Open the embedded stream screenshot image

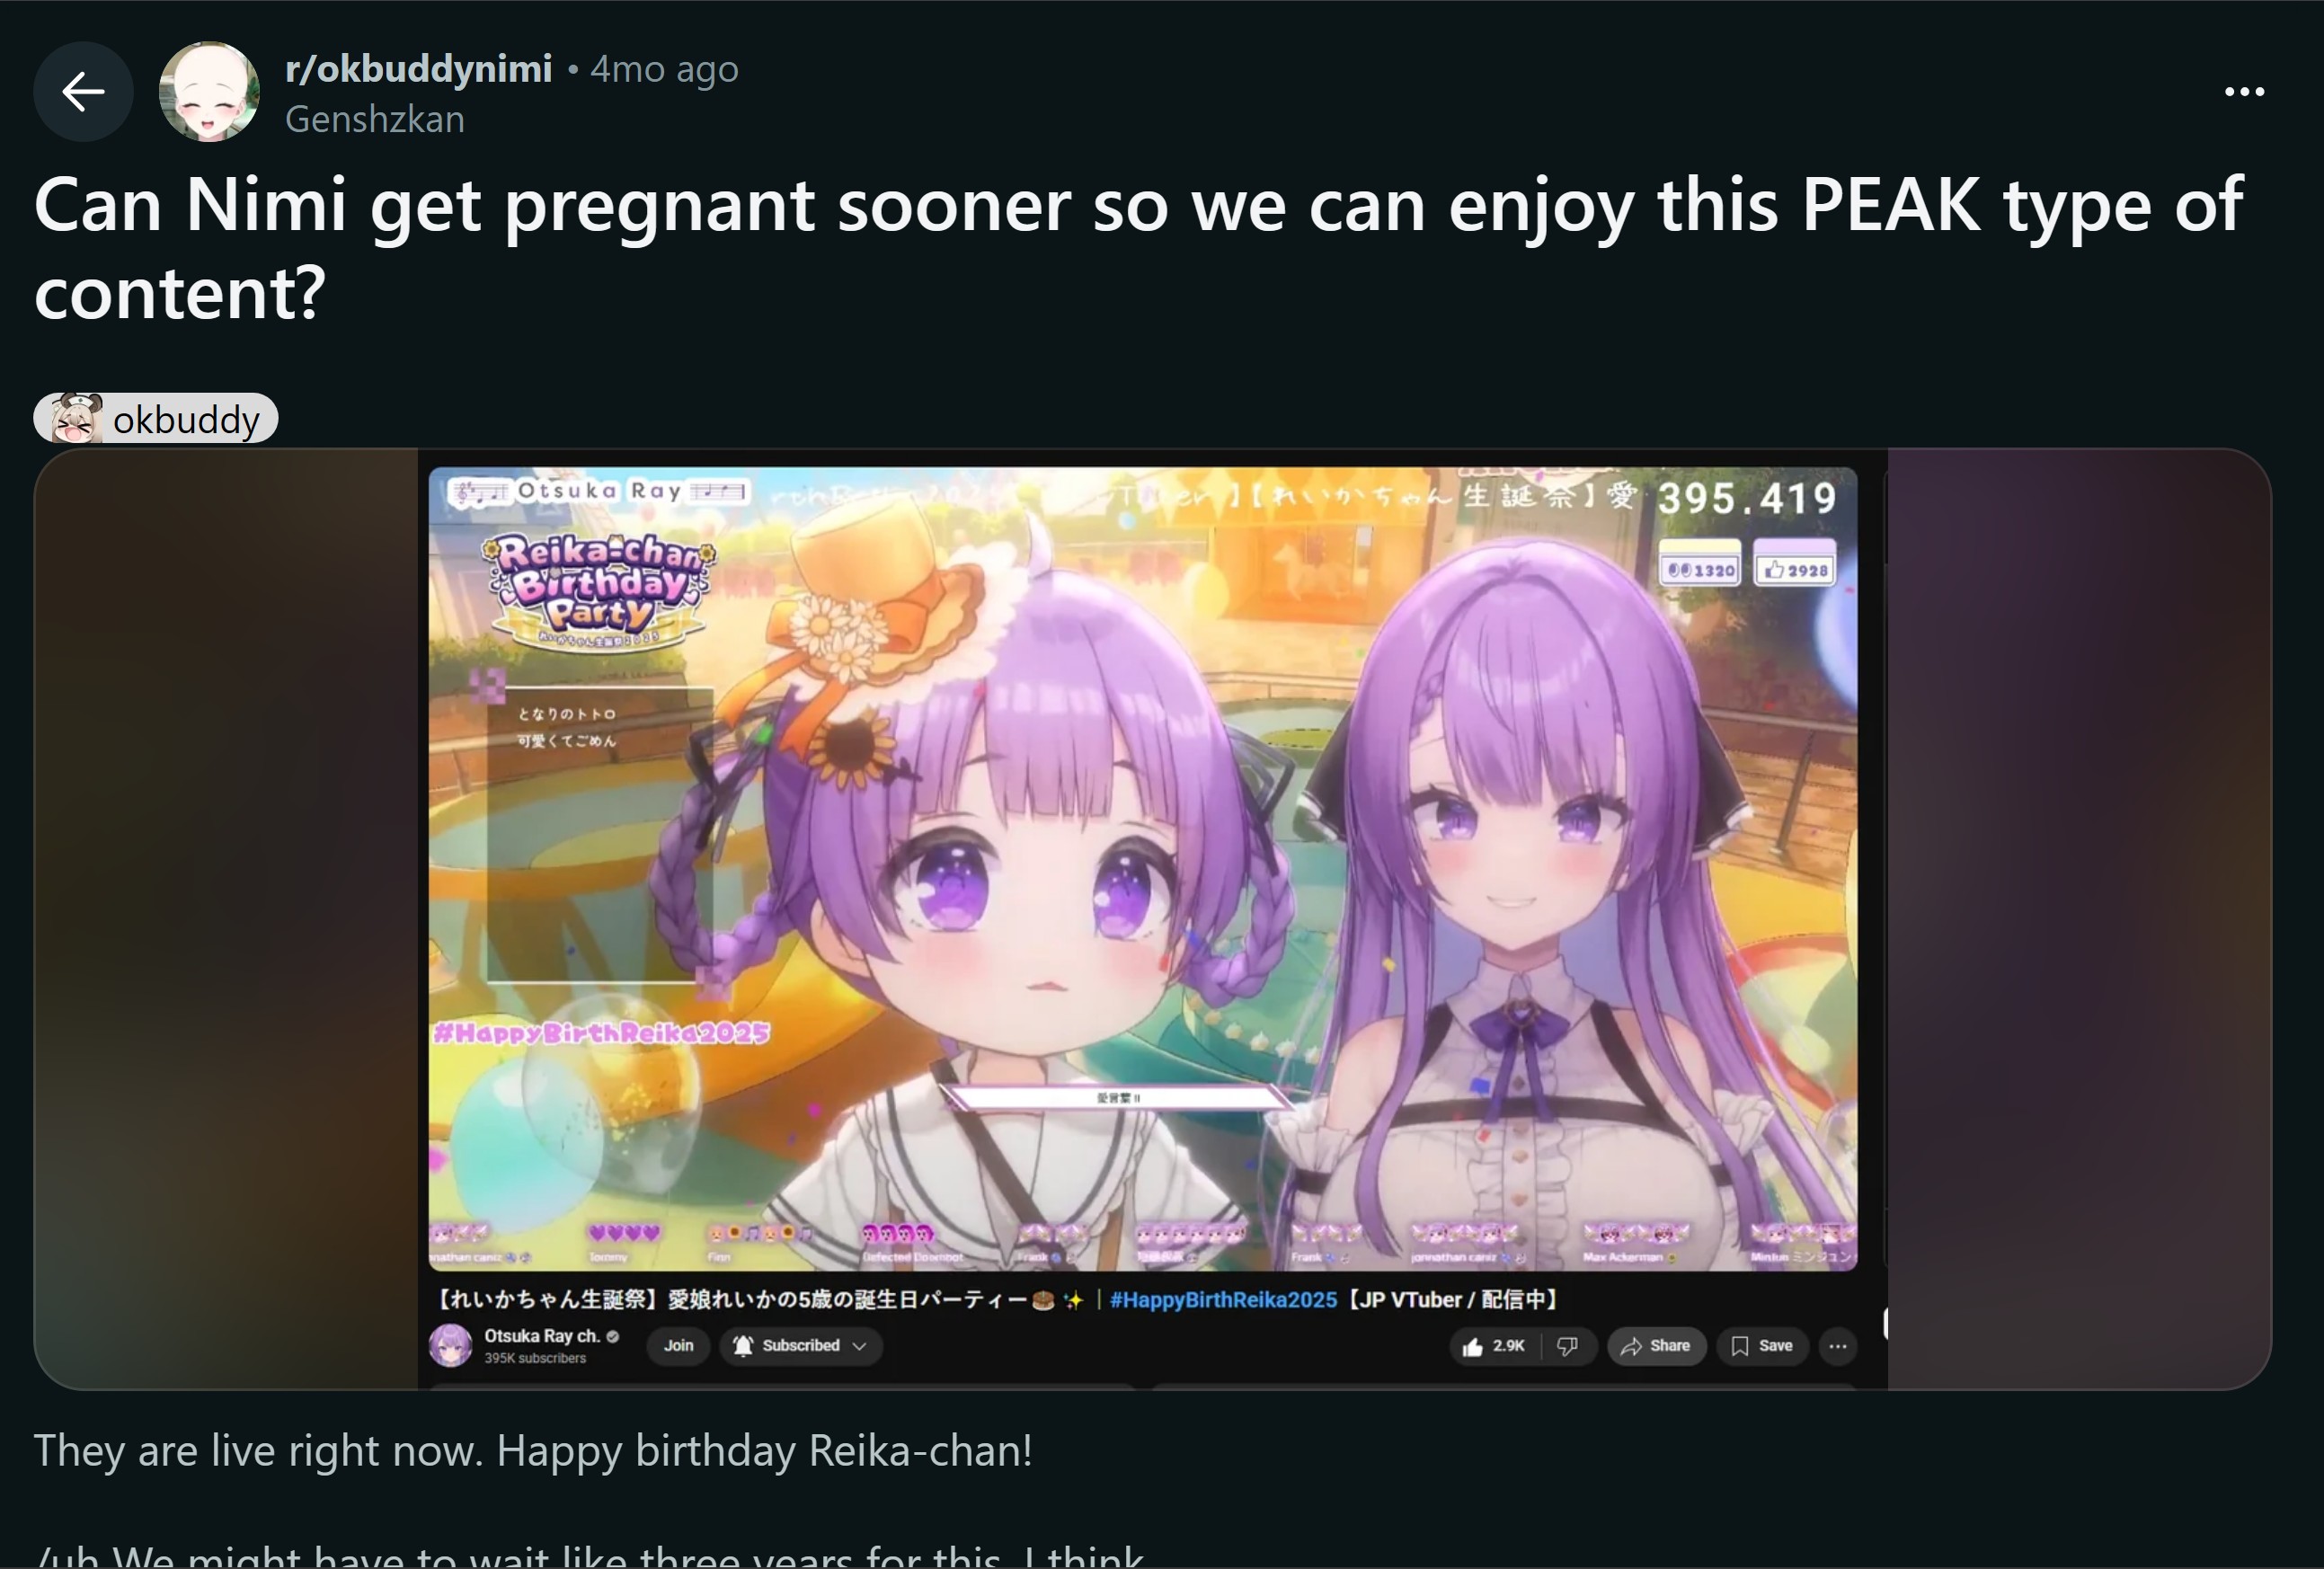(1152, 919)
